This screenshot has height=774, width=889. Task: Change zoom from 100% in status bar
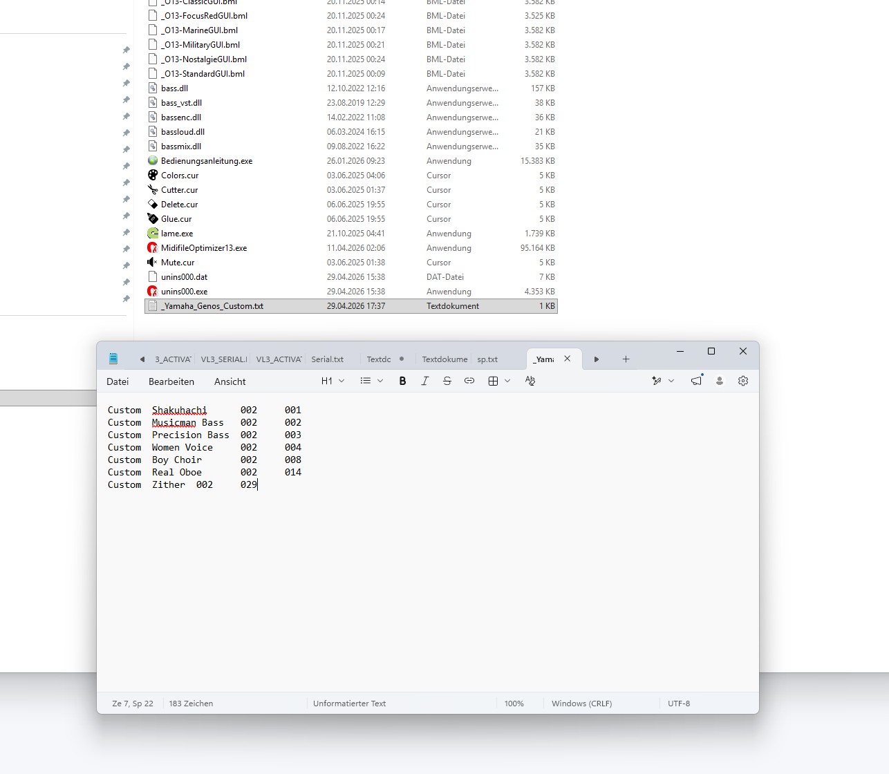click(x=514, y=703)
